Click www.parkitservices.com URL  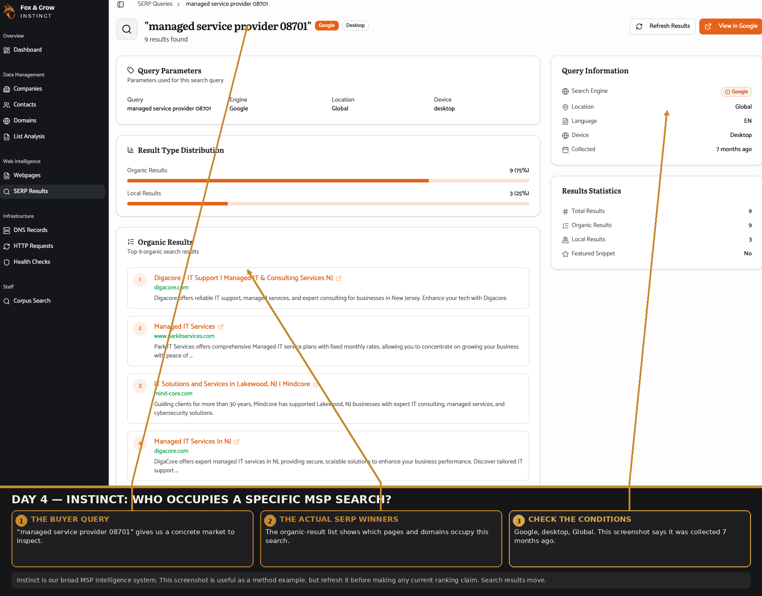click(184, 336)
